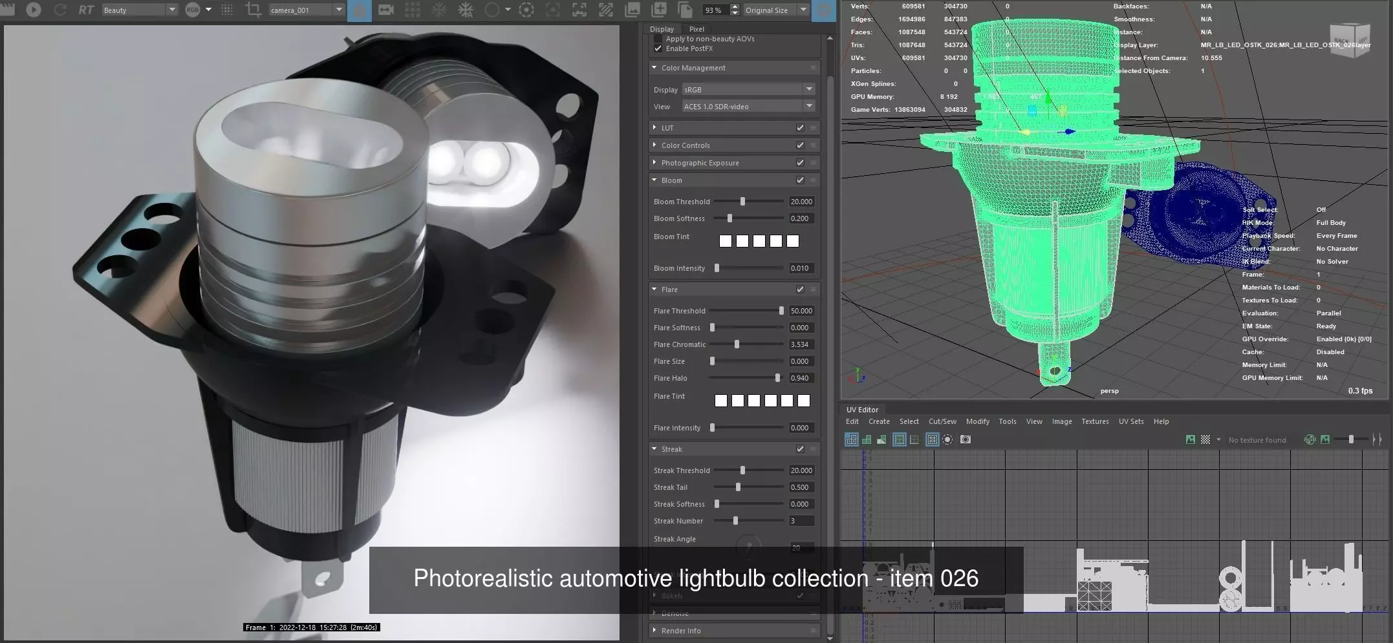Click the Streak Number value field
The image size is (1393, 643).
[x=801, y=521]
